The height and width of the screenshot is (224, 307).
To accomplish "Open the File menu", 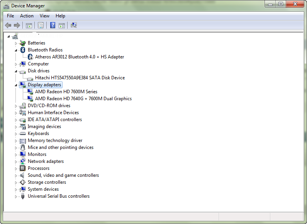I will click(x=10, y=16).
